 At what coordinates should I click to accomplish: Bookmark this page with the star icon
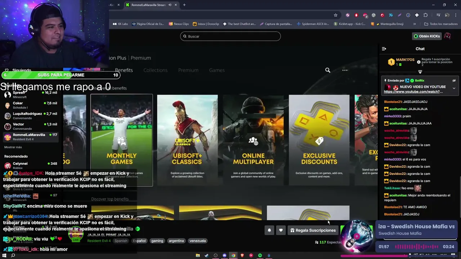[x=336, y=15]
